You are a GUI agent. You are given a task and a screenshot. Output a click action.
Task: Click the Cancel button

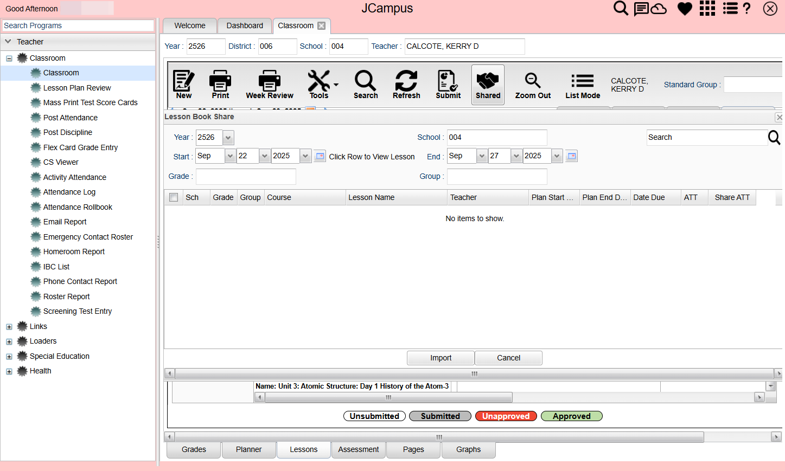pos(508,358)
